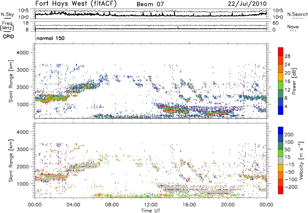Click the 18 tick on the frequency axis
The image size is (308, 213).
[x=26, y=23]
